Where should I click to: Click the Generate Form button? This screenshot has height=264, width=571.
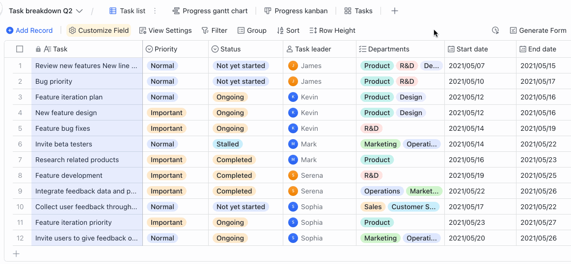(538, 30)
